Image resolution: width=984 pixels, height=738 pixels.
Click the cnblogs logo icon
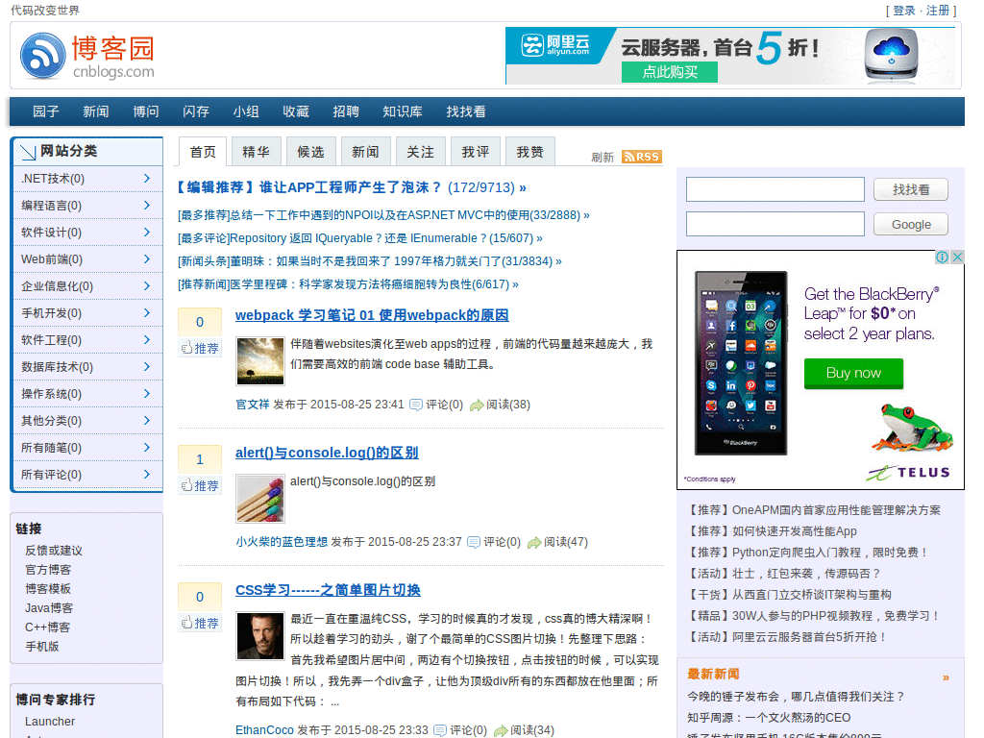coord(42,56)
